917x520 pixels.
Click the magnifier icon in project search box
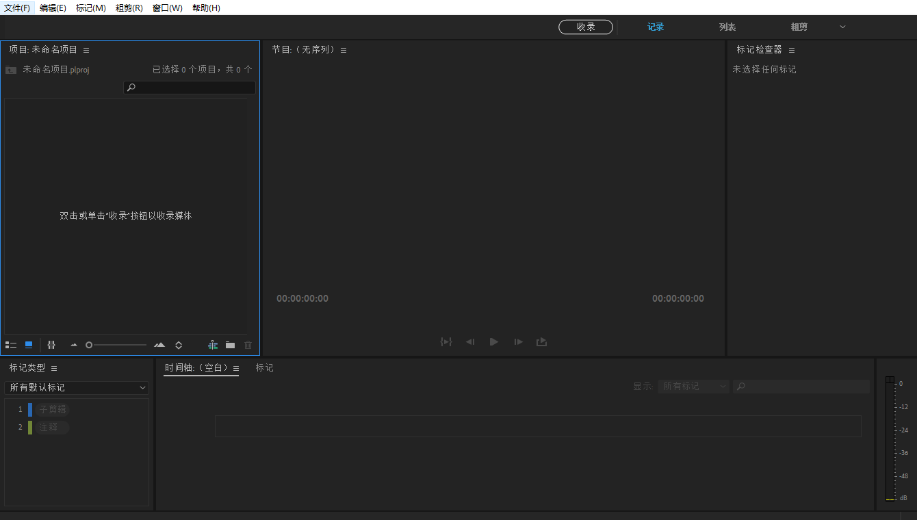coord(131,88)
